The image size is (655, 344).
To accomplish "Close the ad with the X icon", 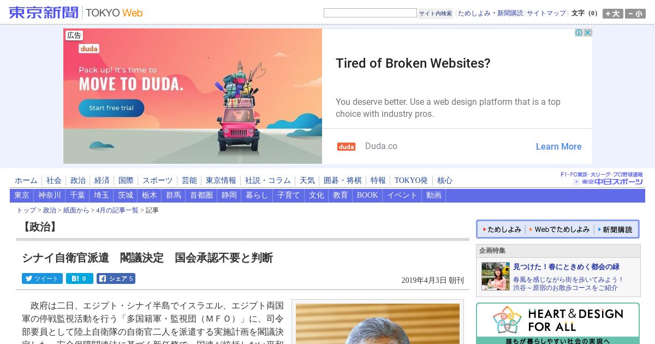I will pyautogui.click(x=588, y=33).
